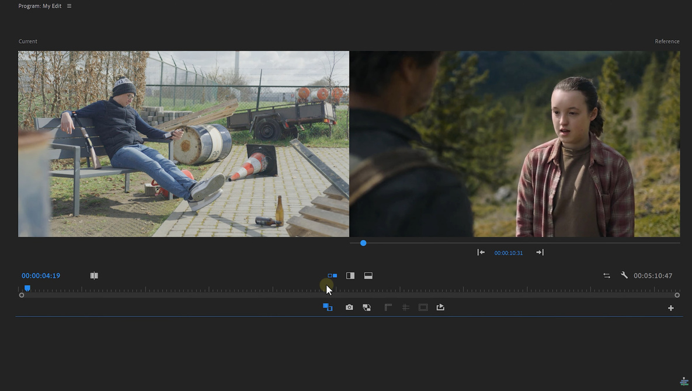Click the current timecode 00:00:04:19
This screenshot has height=391, width=692.
pos(41,275)
